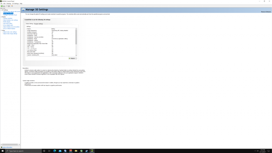Switch to the Program Settings tab
This screenshot has width=272, height=153.
[x=38, y=24]
